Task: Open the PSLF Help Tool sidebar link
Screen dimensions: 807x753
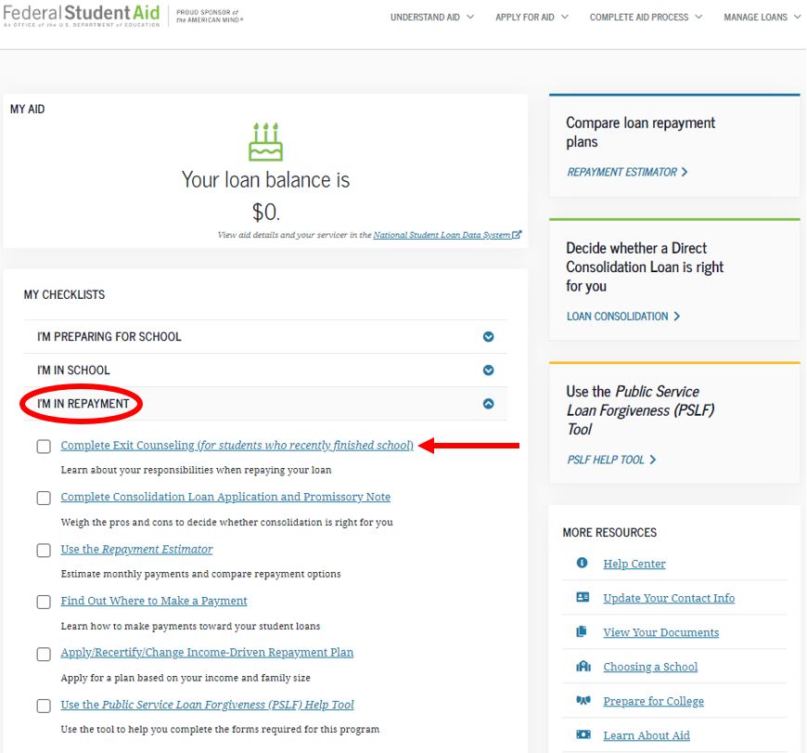Action: tap(611, 461)
